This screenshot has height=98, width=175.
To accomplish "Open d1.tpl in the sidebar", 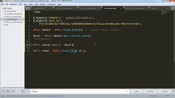I will (6, 25).
